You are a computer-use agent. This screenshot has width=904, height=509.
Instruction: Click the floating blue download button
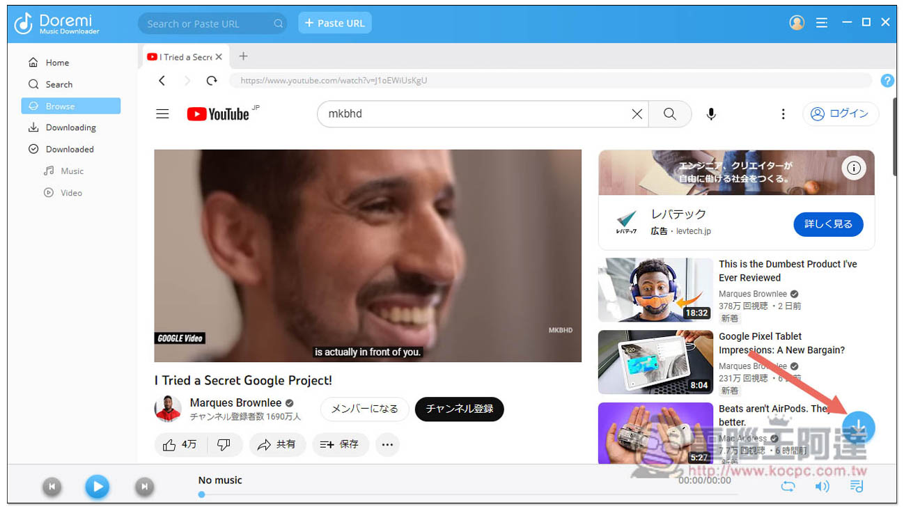(859, 427)
